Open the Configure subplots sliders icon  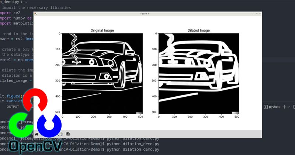pyautogui.click(x=62, y=134)
